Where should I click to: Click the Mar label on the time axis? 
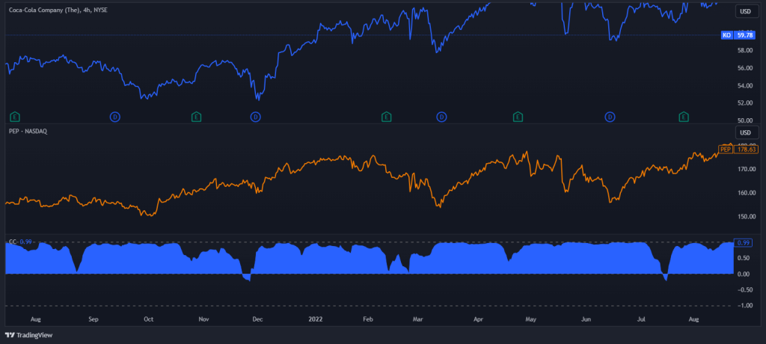417,319
